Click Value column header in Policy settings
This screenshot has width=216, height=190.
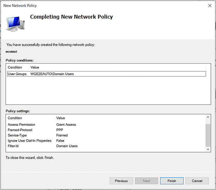coord(61,118)
